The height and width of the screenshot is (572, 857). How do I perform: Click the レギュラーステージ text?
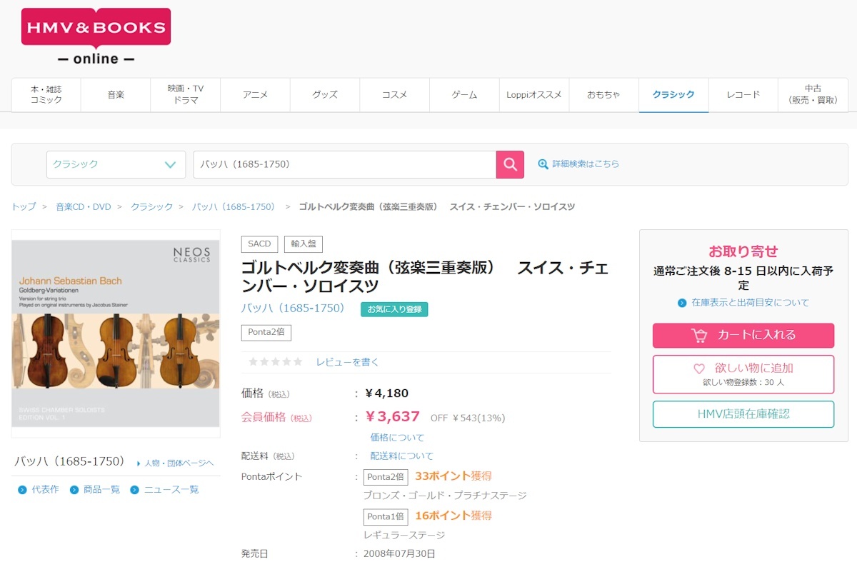click(x=404, y=536)
